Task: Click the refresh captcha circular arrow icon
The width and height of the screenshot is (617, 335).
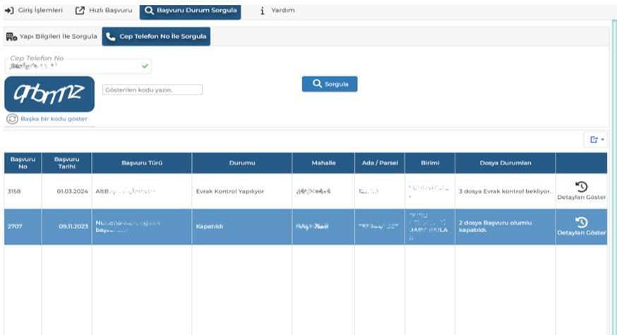Action: pyautogui.click(x=12, y=118)
